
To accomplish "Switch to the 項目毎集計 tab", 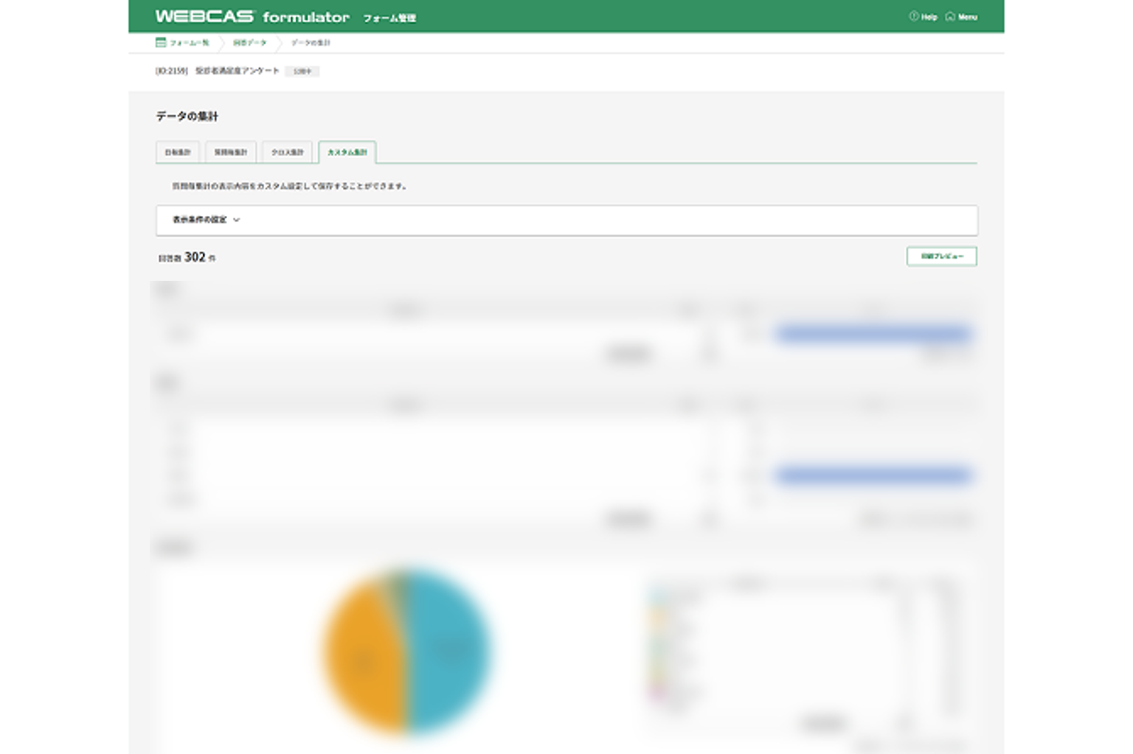I will (x=231, y=152).
